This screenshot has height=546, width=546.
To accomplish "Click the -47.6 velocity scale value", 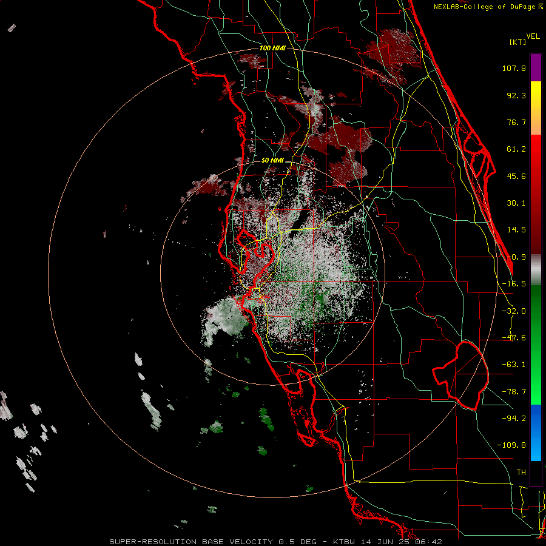I will (514, 338).
